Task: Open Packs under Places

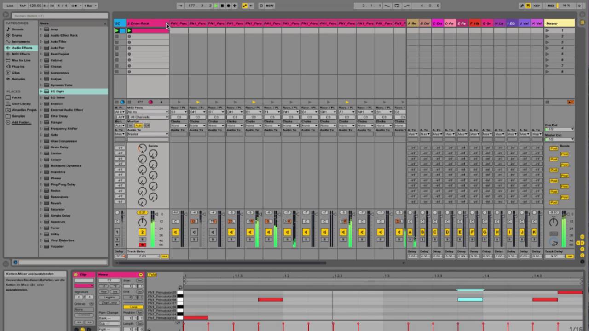Action: (x=17, y=97)
